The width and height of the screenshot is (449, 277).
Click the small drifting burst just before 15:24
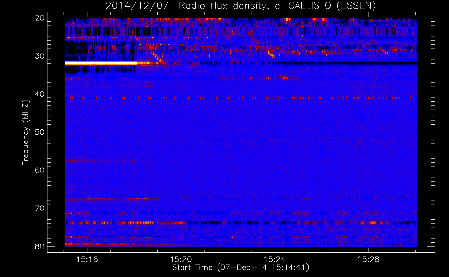click(x=271, y=54)
